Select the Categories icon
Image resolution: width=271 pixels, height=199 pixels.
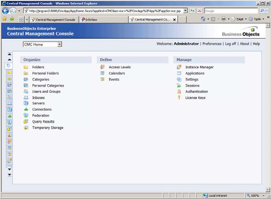tap(26, 79)
